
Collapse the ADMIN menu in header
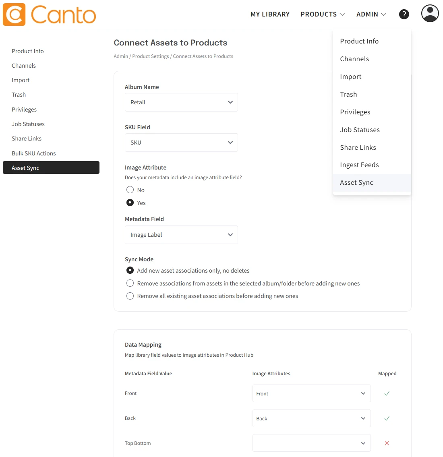click(371, 14)
